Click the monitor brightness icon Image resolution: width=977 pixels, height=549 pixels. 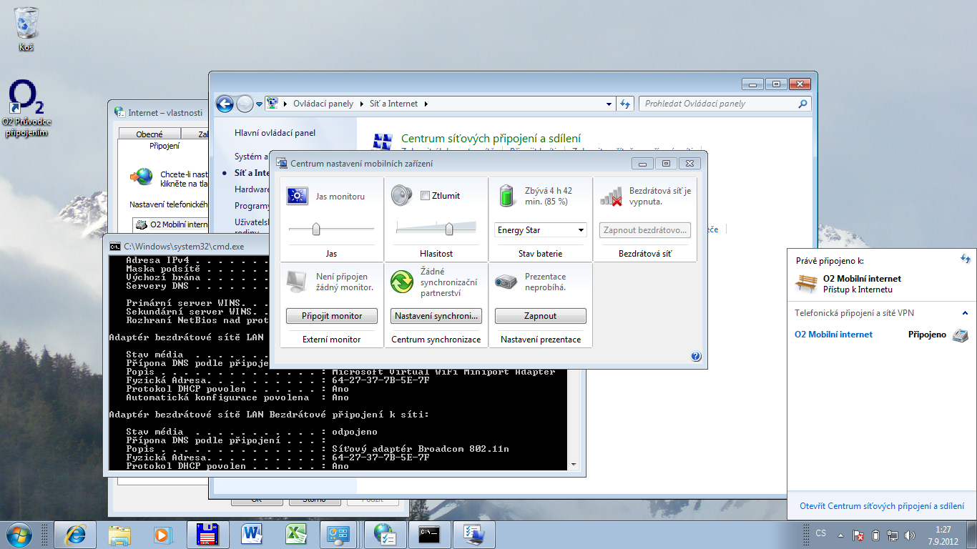[x=297, y=196]
